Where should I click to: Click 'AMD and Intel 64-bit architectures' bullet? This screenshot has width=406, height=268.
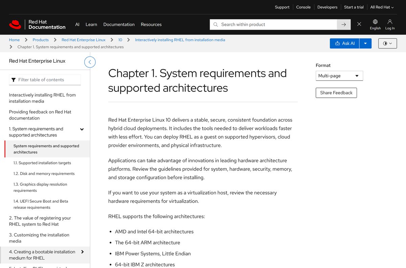[154, 232]
